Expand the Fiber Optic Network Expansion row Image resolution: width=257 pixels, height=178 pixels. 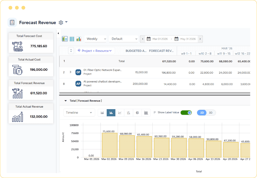coord(70,72)
